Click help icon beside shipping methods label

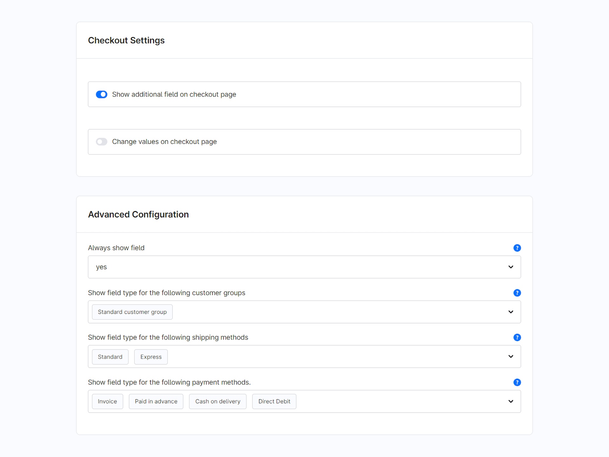pyautogui.click(x=517, y=337)
